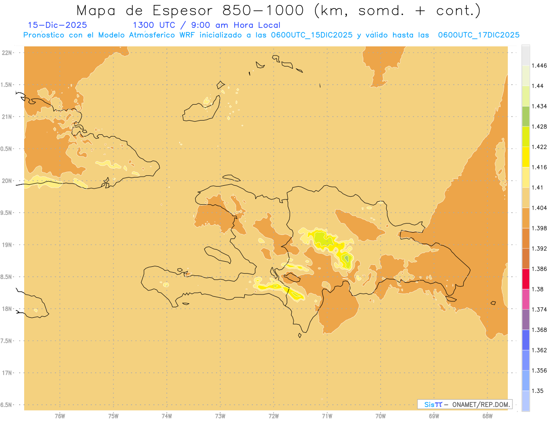Select the purple legend swatch between 1.368 and 1.374
Viewport: 547px width, 422px height.
(526, 320)
